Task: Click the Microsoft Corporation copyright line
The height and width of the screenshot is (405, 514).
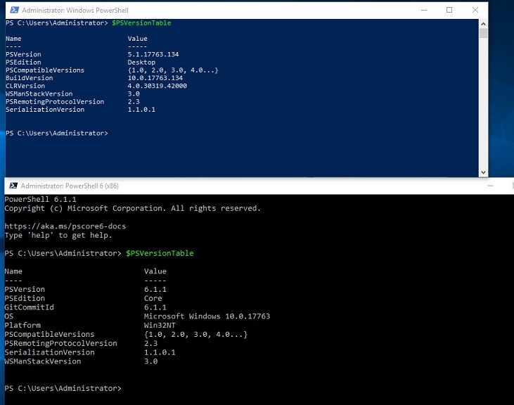Action: [x=132, y=208]
